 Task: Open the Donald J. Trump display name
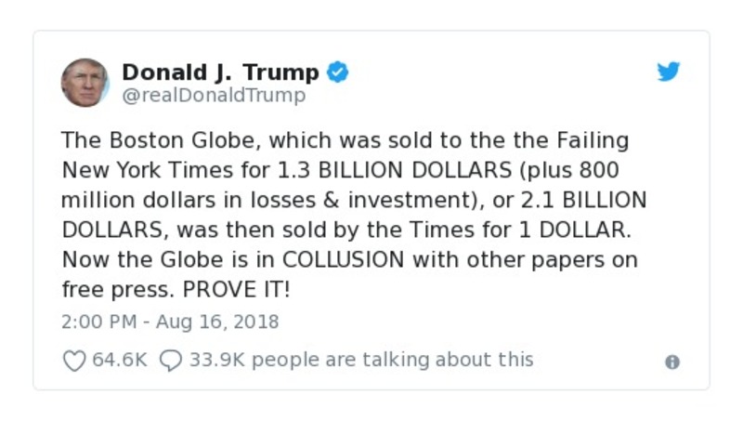[x=220, y=72]
